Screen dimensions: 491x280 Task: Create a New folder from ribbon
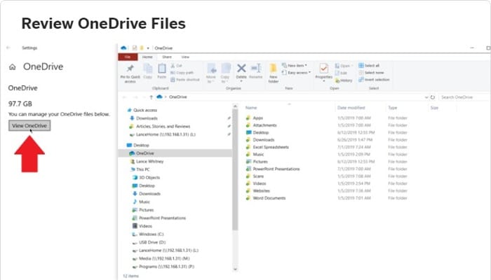click(274, 73)
